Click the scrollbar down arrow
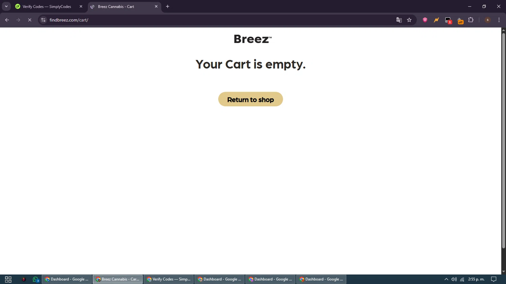 [503, 272]
